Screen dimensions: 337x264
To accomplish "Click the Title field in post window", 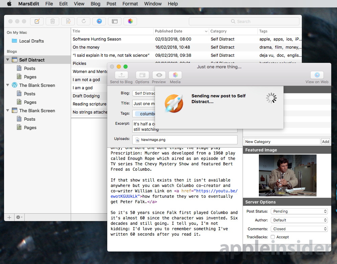I will (x=143, y=103).
